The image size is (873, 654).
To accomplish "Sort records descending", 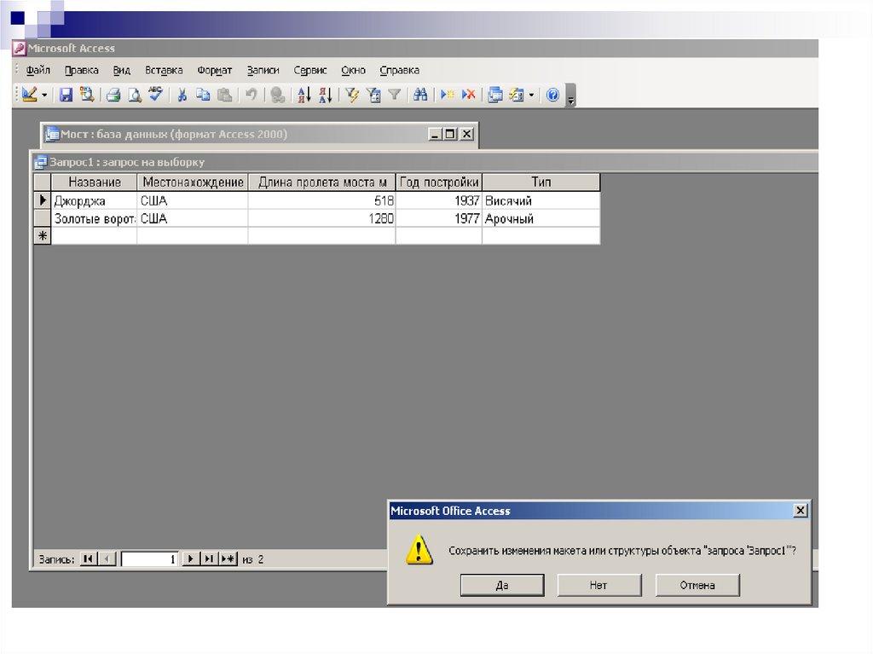I will (325, 95).
